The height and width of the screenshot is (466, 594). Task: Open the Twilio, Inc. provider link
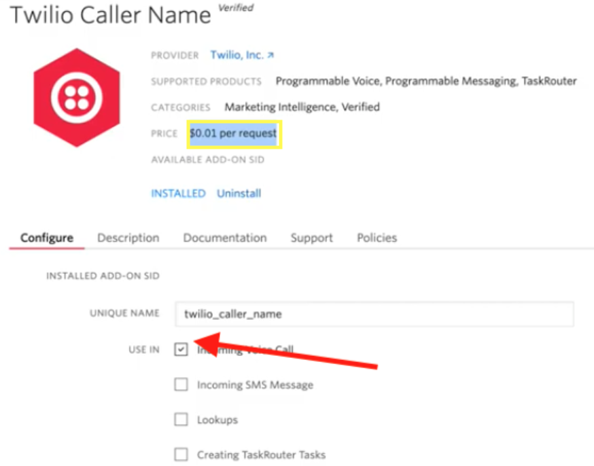click(242, 55)
